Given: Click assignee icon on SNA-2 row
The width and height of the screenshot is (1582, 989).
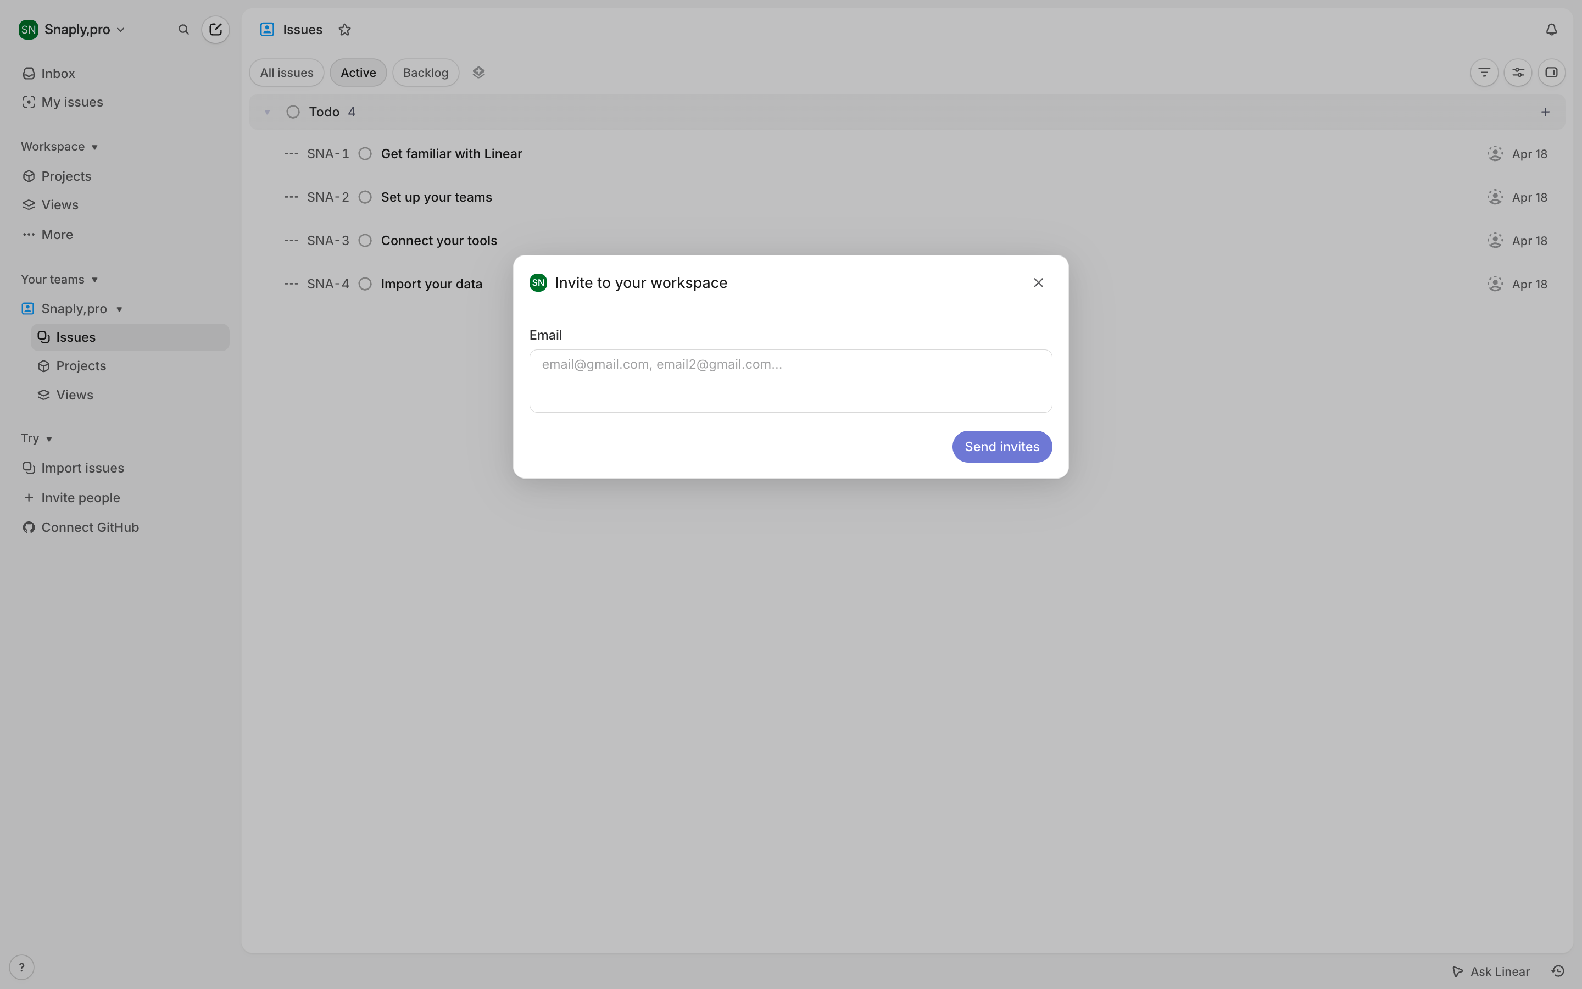Looking at the screenshot, I should pyautogui.click(x=1495, y=197).
